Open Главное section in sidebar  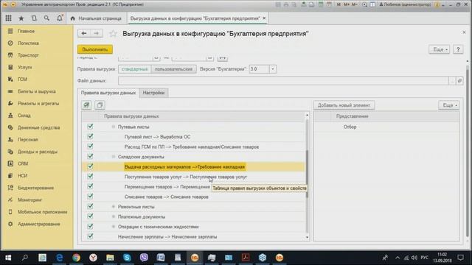26,31
